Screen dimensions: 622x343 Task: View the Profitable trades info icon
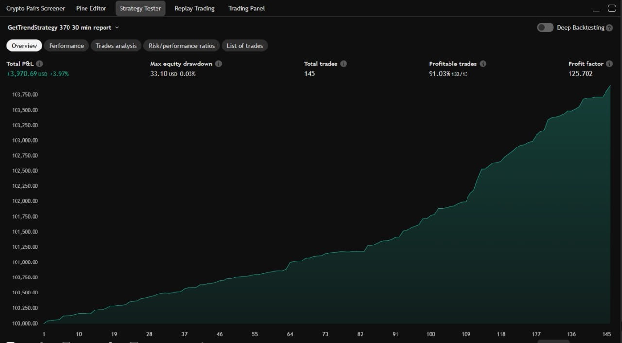[483, 64]
